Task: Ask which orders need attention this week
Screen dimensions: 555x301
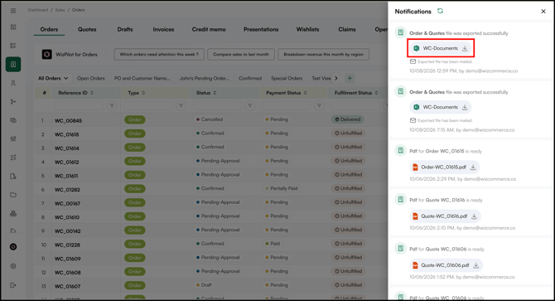Action: [159, 54]
